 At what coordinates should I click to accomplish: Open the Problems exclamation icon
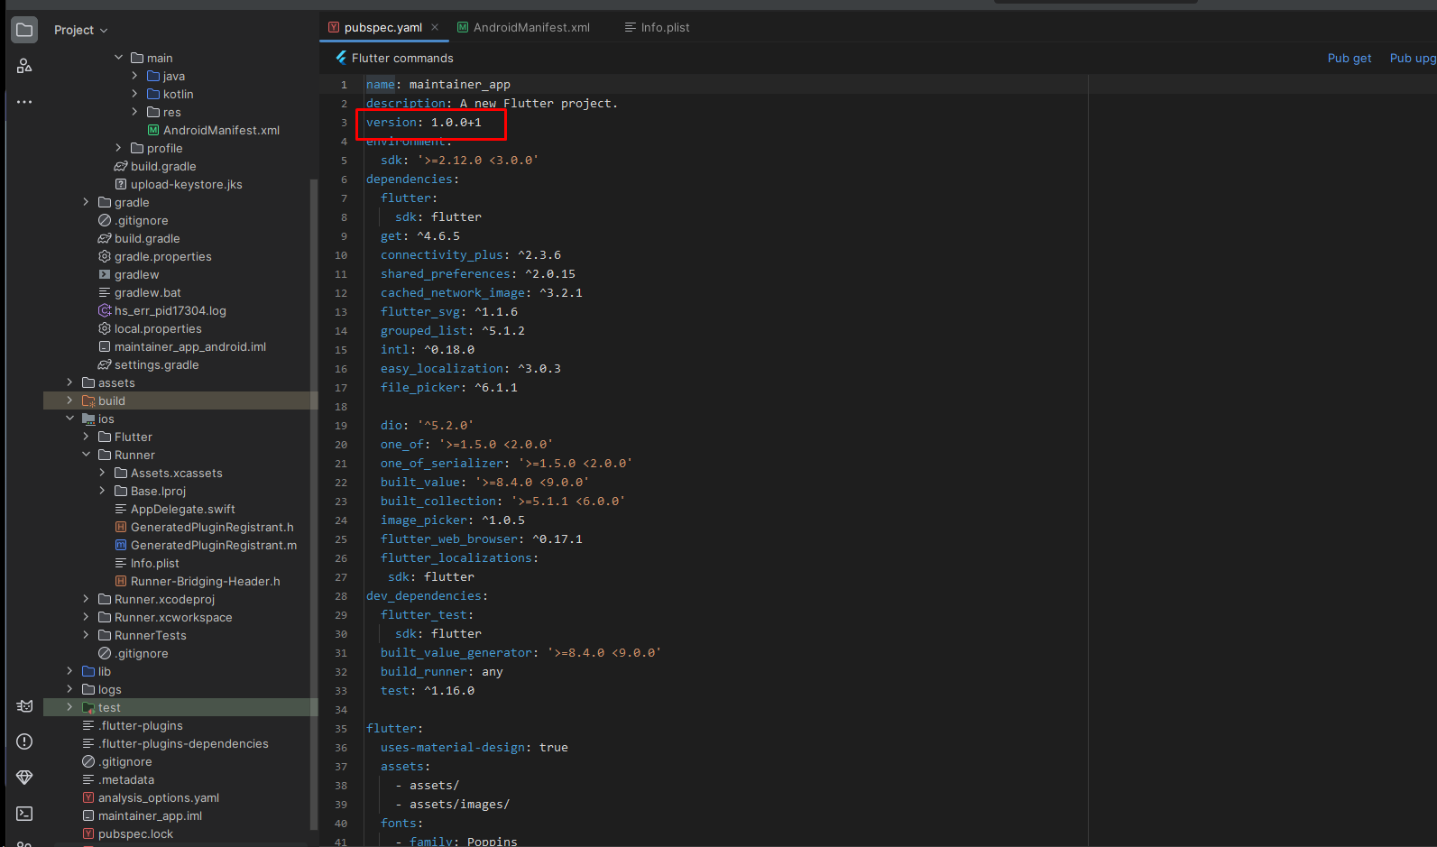pyautogui.click(x=24, y=741)
